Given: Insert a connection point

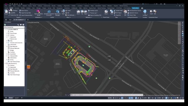Looking at the screenshot, I should click(151, 12).
